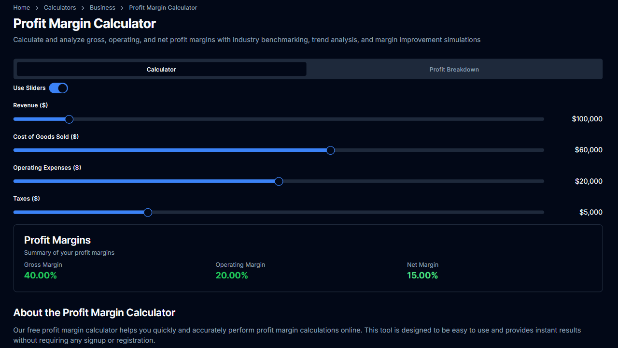Click the Profit Margins heading
The image size is (618, 348).
[x=57, y=240]
